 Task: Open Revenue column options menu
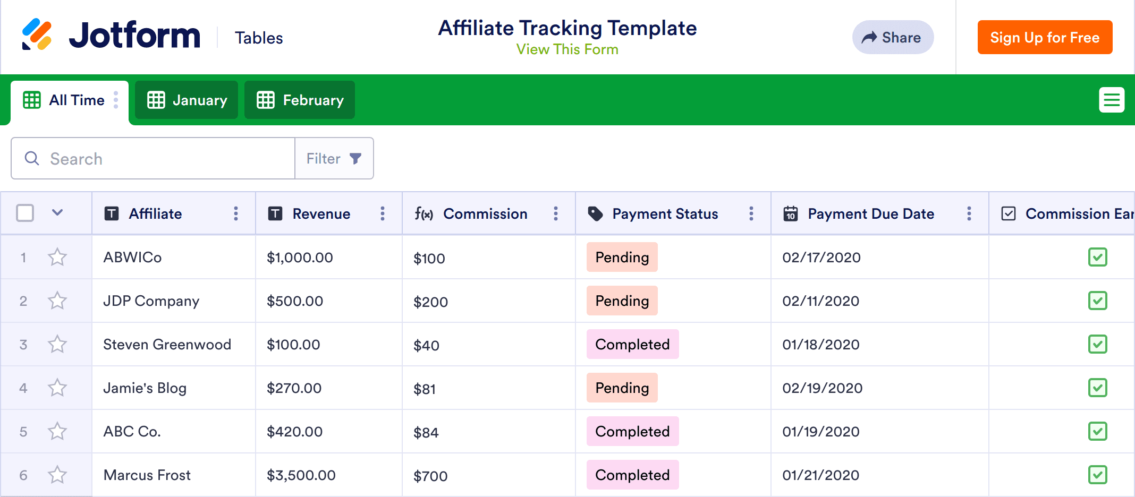tap(383, 213)
